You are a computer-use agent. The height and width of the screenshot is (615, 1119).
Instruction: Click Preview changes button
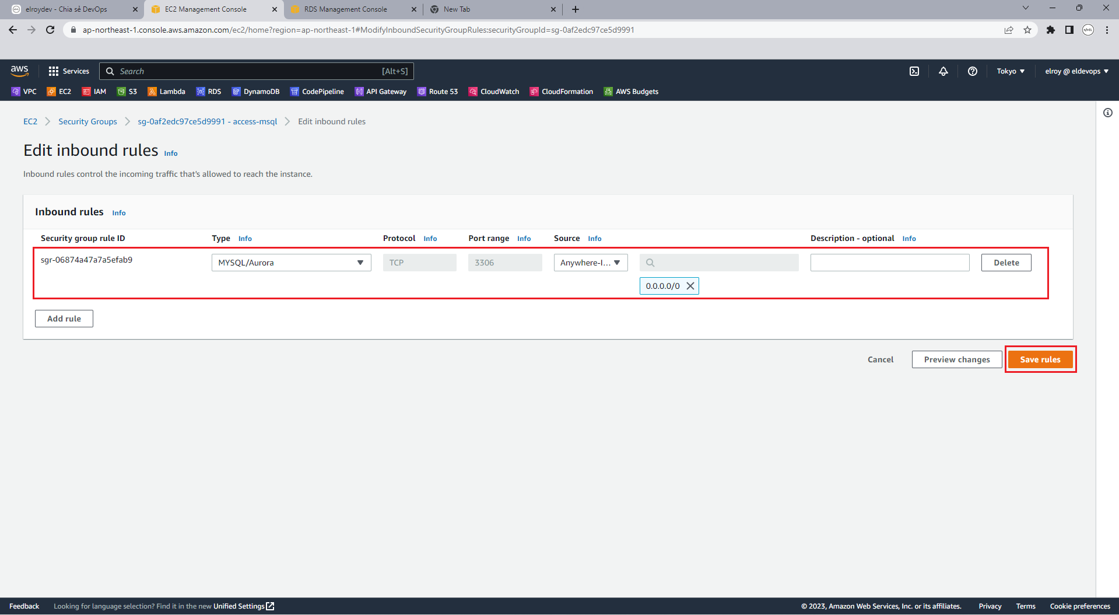coord(957,359)
